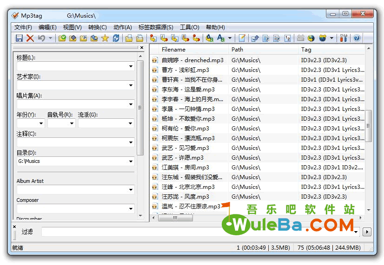This screenshot has height=265, width=384.
Task: Click the file list horizontal scrollbar thumb
Action: coord(175,218)
